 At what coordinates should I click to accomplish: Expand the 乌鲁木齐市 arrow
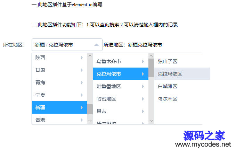pyautogui.click(x=143, y=61)
